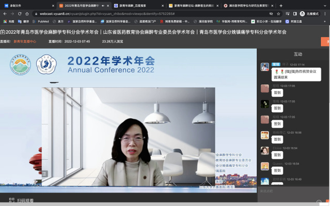330x206 pixels.
Task: Bookmark this page with the star icon
Action: [x=278, y=13]
